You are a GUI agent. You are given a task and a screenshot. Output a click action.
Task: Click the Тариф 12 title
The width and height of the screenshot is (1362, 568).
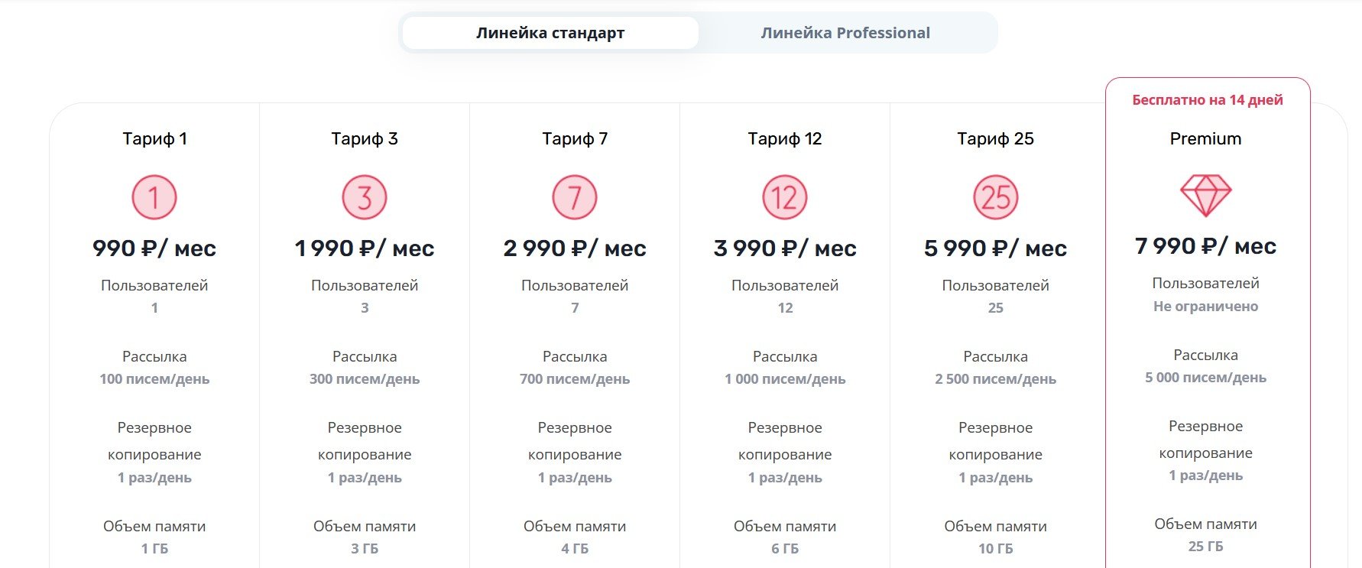pos(785,138)
